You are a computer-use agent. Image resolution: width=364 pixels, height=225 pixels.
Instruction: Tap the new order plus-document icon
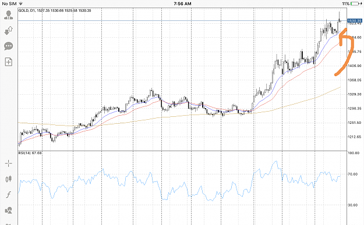9,62
